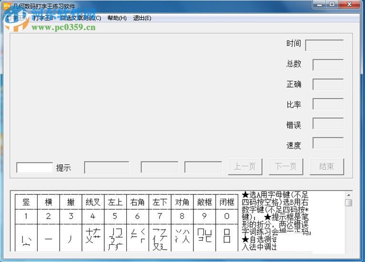
Task: Click the open-frame shapes under number 9
Action: 204,235
